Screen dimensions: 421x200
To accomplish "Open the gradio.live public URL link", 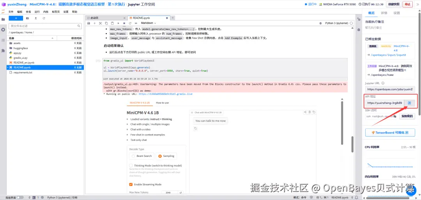I will tap(165, 94).
